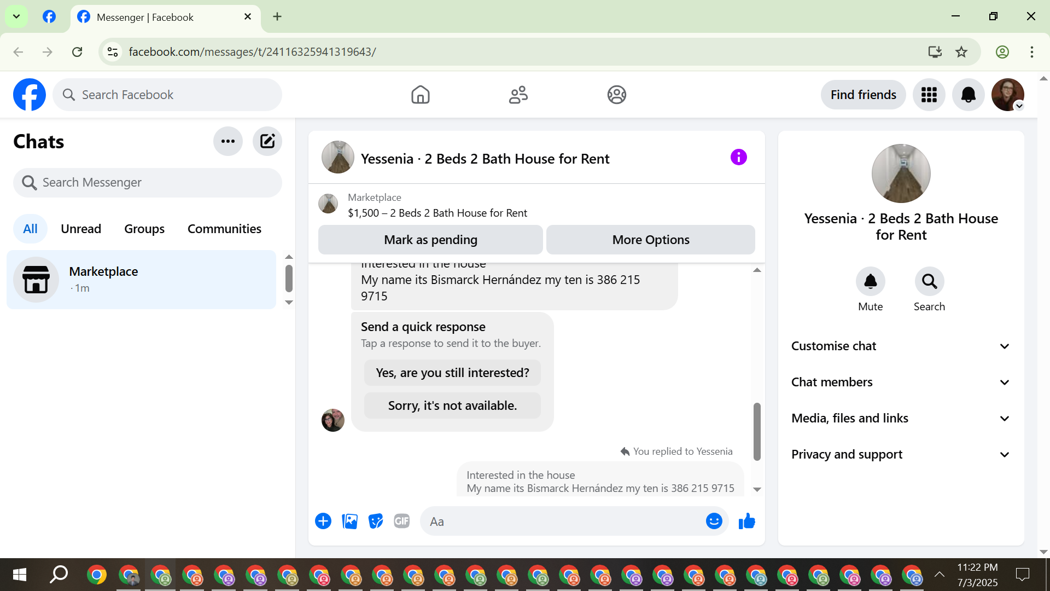The width and height of the screenshot is (1050, 591).
Task: Open the conversation information icon
Action: [738, 158]
